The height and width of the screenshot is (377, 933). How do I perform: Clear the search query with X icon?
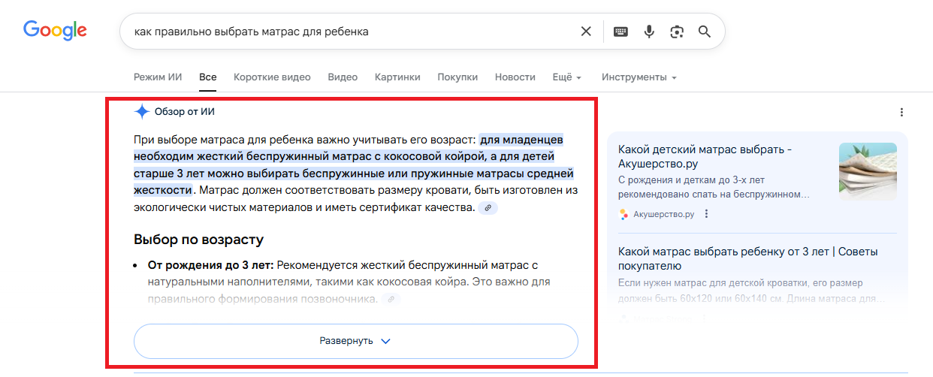pyautogui.click(x=586, y=32)
